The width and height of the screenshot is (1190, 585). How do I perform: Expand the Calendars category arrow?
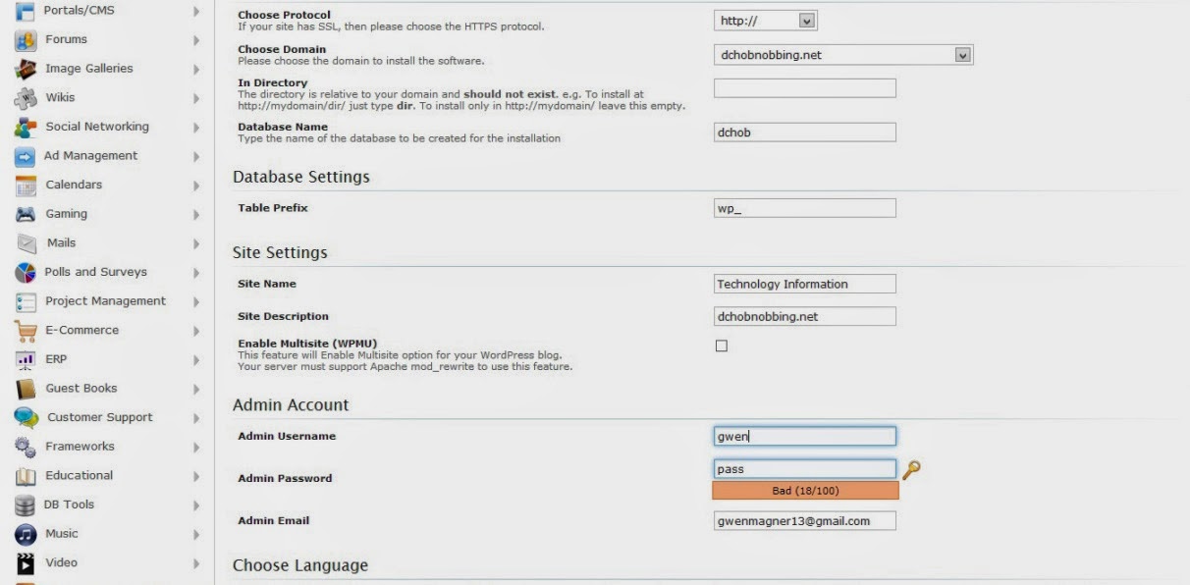coord(196,186)
